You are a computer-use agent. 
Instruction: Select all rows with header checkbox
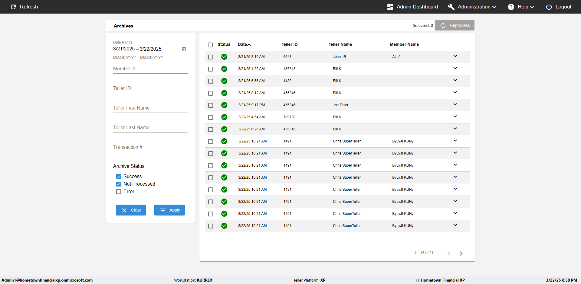point(210,45)
